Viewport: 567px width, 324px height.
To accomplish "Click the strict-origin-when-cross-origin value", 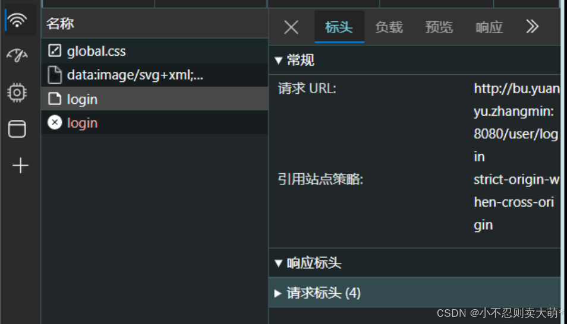I will [516, 202].
